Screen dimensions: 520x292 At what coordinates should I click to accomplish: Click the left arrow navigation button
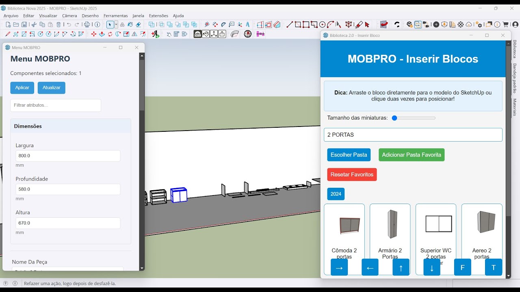(x=370, y=267)
